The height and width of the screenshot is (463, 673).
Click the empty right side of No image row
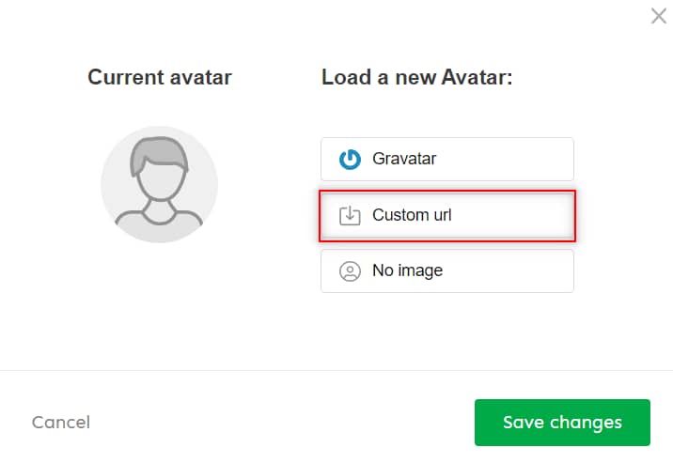point(526,271)
